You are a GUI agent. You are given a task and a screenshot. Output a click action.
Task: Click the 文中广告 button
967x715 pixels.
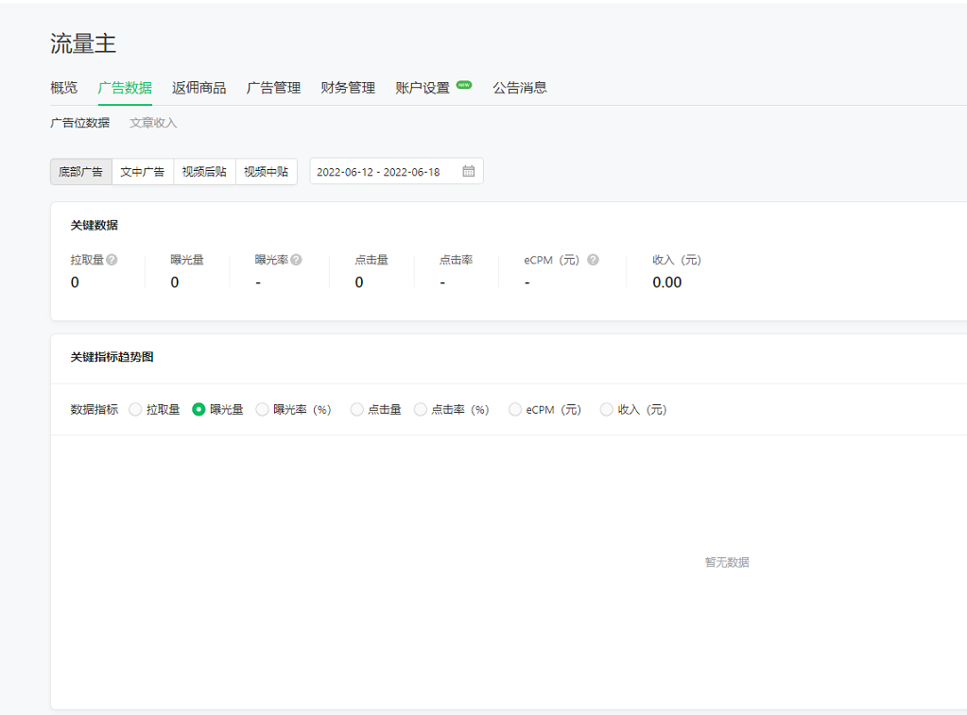coord(143,172)
